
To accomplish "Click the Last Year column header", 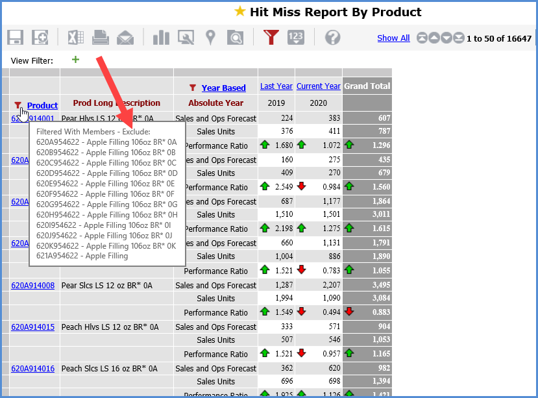I will coord(276,86).
